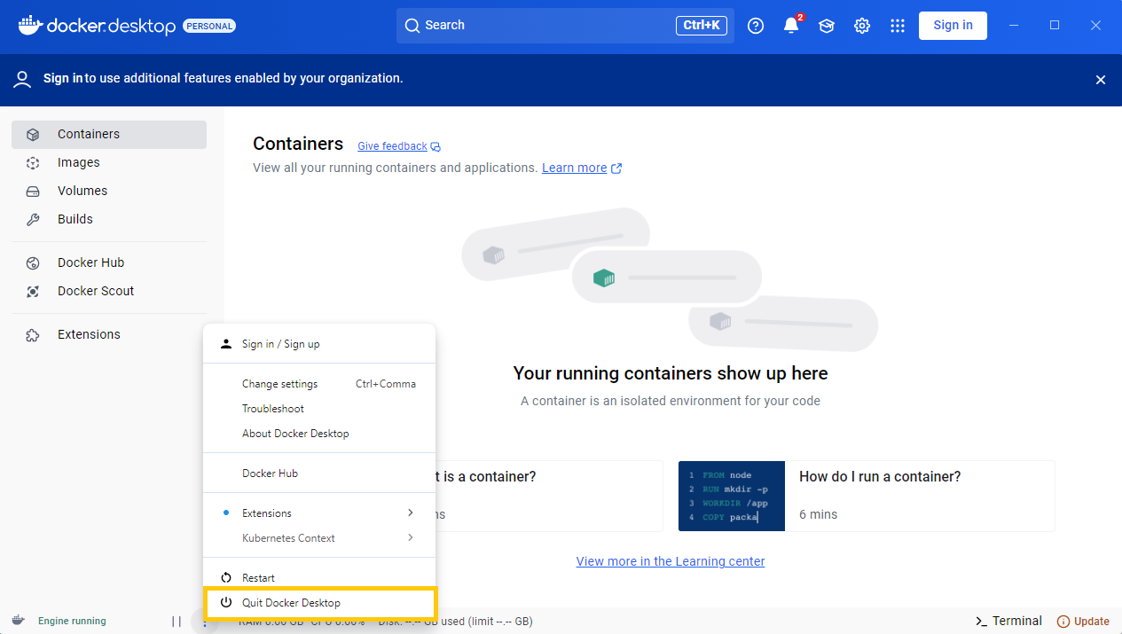Screen dimensions: 1122x634
Task: Open the notifications bell icon
Action: click(x=791, y=26)
